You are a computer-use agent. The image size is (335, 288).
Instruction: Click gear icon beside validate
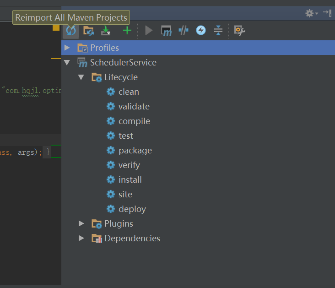coord(111,107)
